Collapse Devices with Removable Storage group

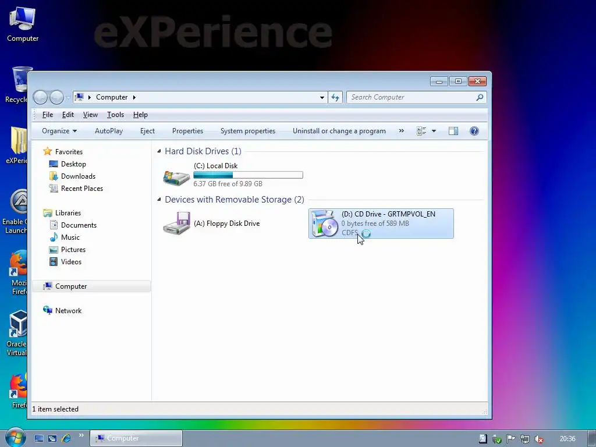(x=159, y=200)
